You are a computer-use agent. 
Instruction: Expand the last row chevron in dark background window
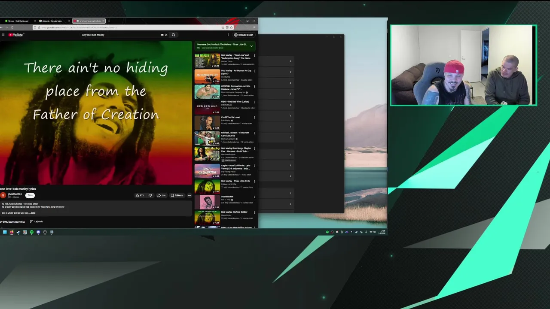click(x=290, y=204)
